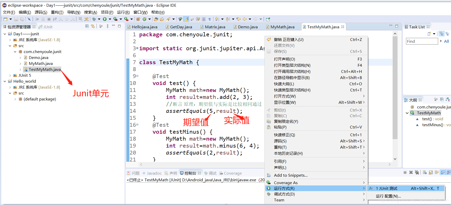Toggle Categorized view in Task List
This screenshot has height=205, width=451.
point(442,34)
